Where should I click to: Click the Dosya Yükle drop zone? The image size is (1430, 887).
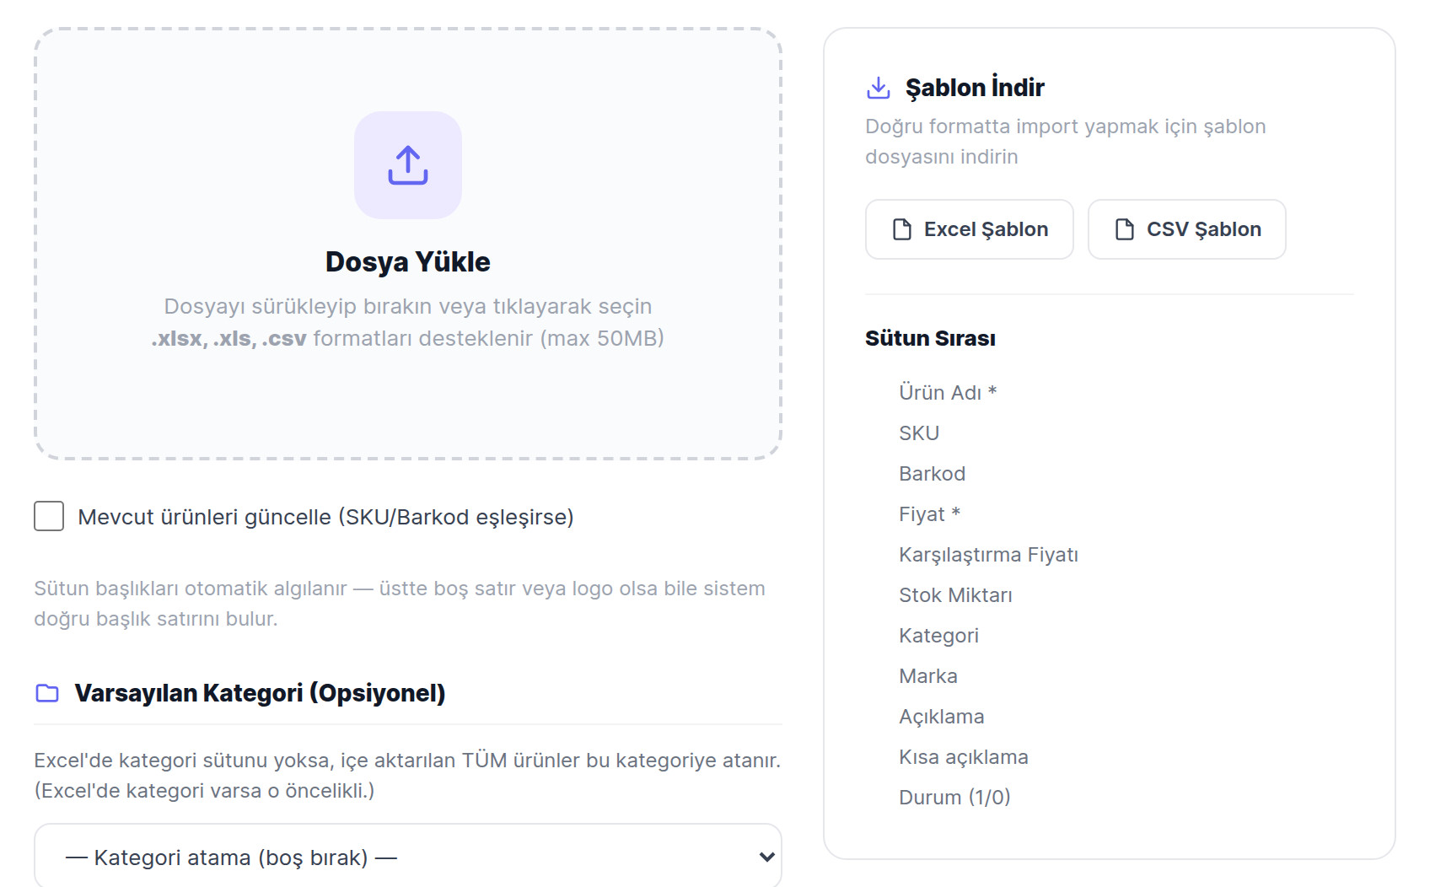point(408,244)
